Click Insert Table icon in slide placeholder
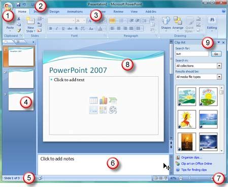The image size is (228, 187). (x=93, y=101)
